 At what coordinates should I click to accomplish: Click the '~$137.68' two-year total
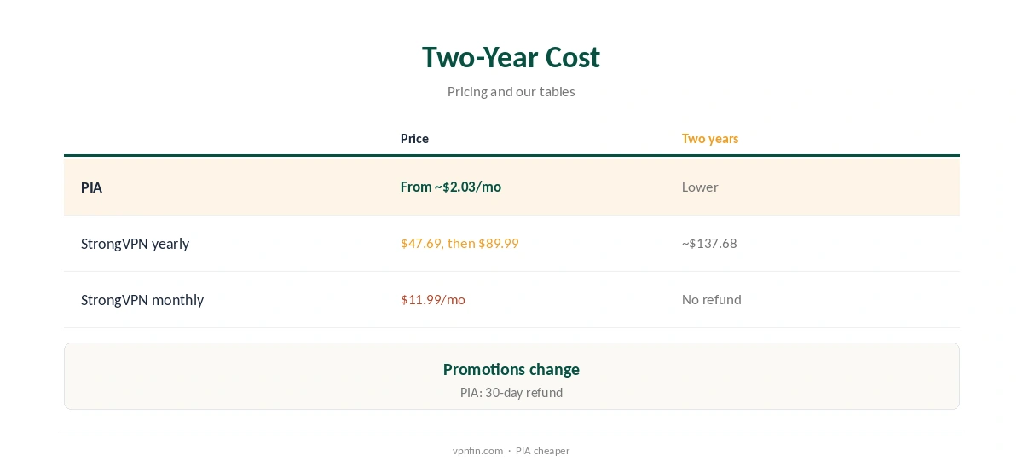tap(709, 243)
